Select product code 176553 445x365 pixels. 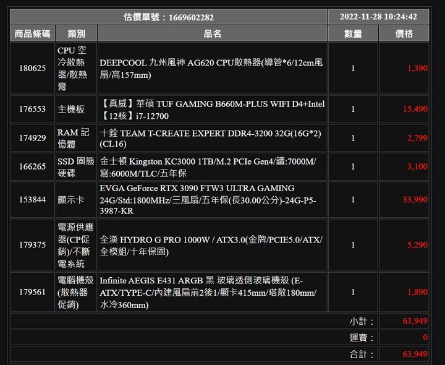click(32, 109)
